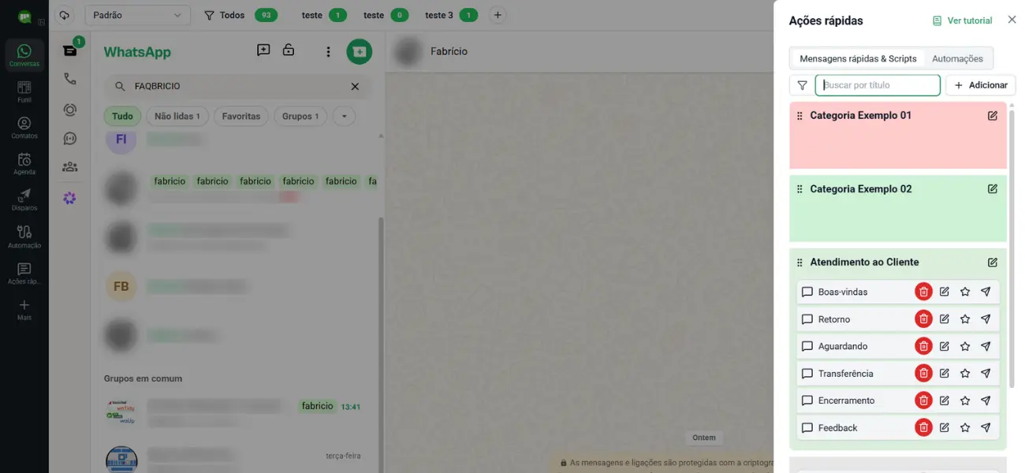Open the Padrão dropdown
1025x473 pixels.
click(x=137, y=15)
